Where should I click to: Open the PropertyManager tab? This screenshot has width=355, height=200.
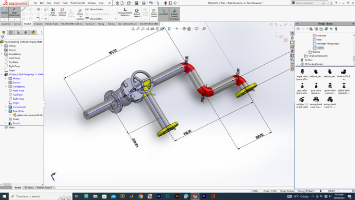point(11,32)
